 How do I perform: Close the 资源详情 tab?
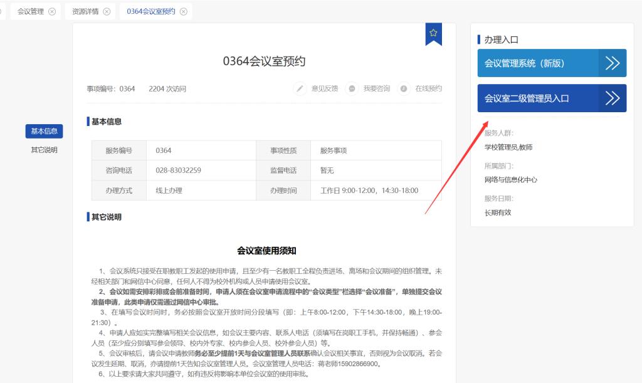point(107,11)
